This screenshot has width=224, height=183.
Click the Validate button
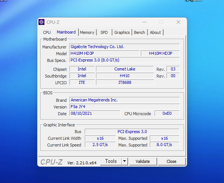tap(143, 161)
